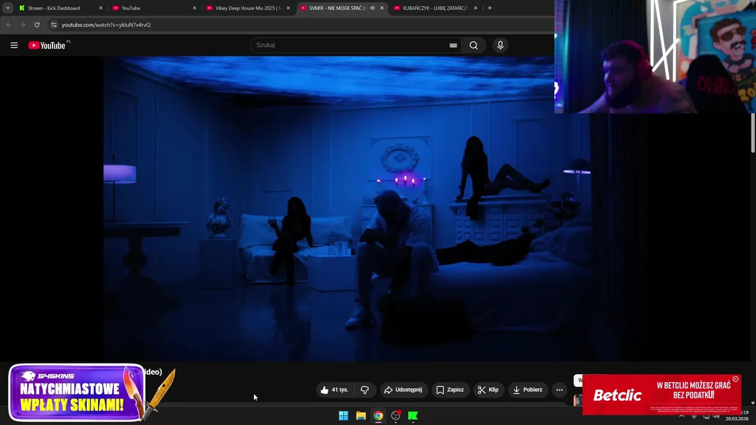756x425 pixels.
Task: Open the Windows Start menu
Action: (343, 416)
